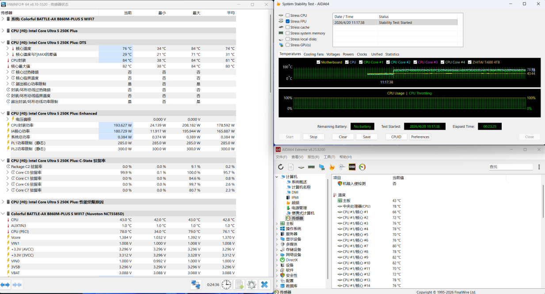Toggle the Motherboard graph checkbox

(319, 62)
